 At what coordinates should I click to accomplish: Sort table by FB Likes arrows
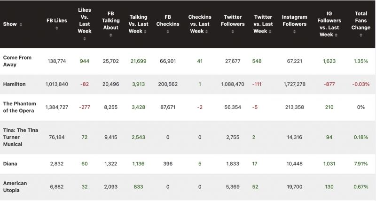tap(56, 28)
